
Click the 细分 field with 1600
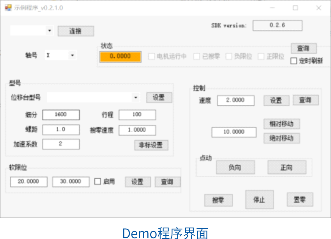(61, 115)
